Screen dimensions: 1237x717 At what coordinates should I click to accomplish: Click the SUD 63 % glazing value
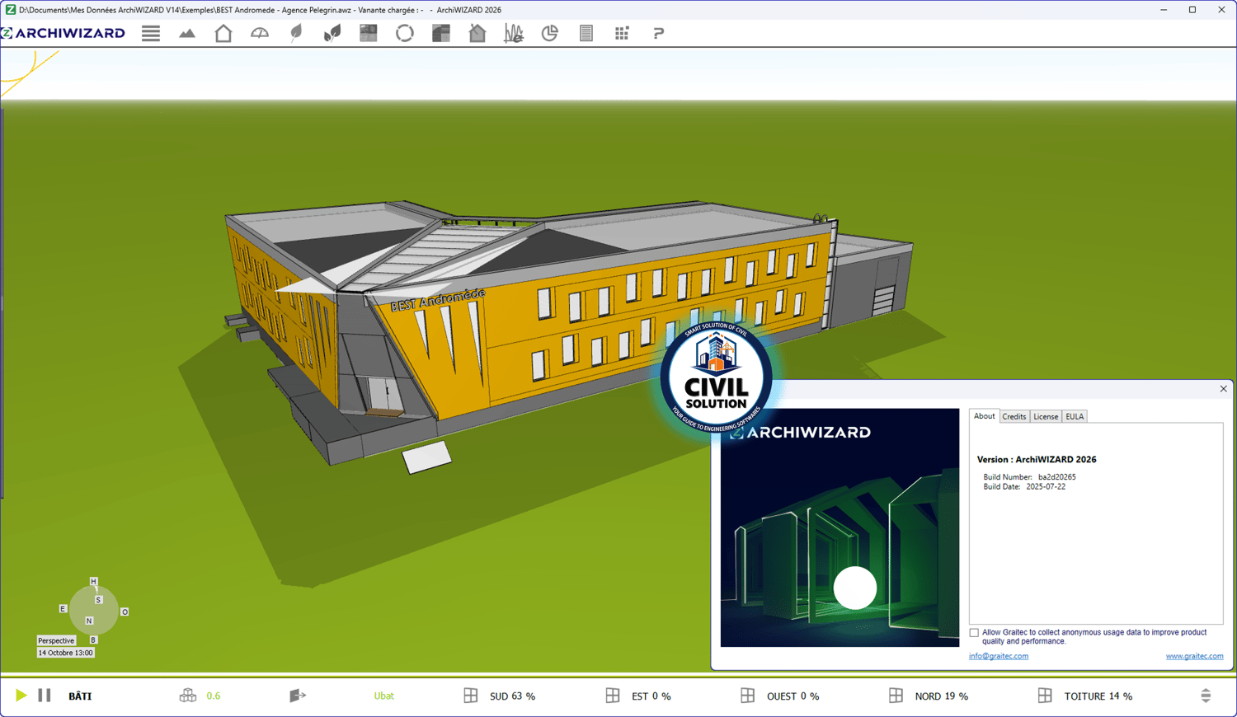point(513,696)
